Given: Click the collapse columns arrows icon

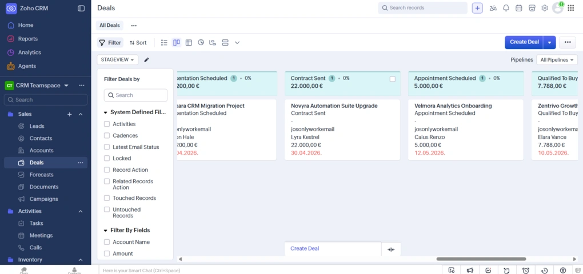Looking at the screenshot, I should 391,249.
